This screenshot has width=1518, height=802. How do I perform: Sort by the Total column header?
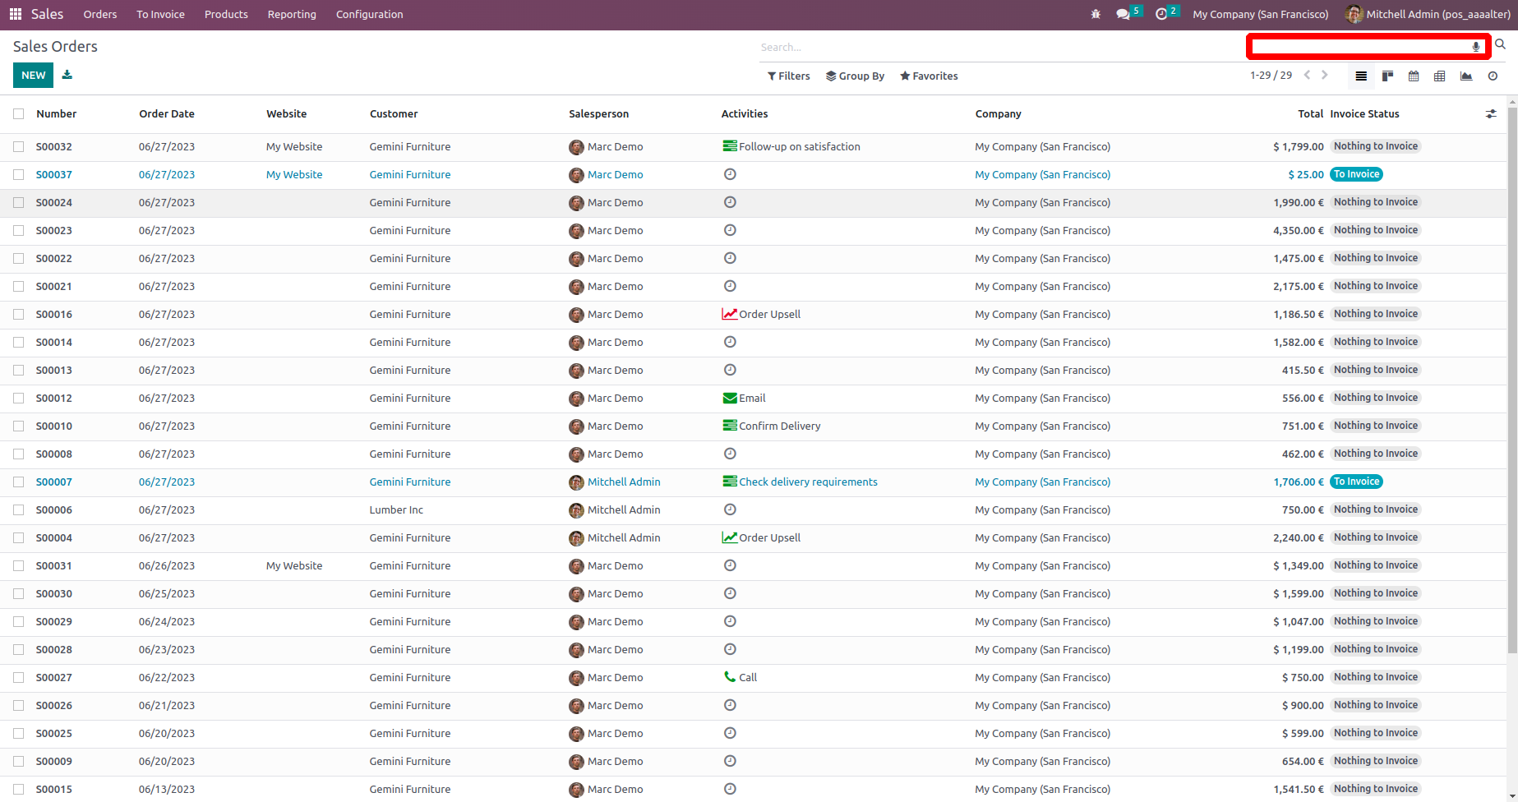(x=1310, y=114)
